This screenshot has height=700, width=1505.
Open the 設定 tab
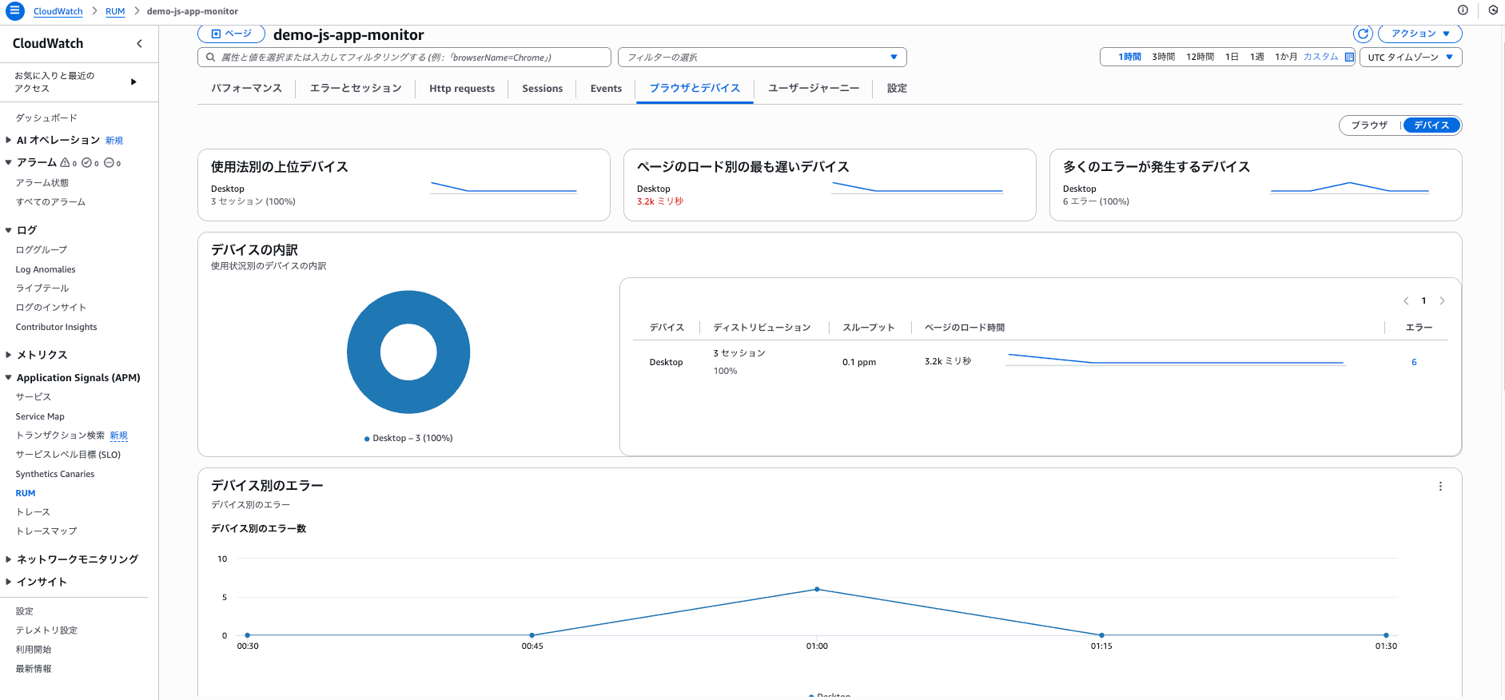(897, 88)
